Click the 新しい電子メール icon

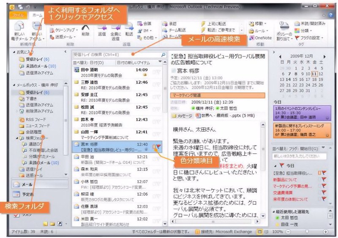pyautogui.click(x=19, y=27)
